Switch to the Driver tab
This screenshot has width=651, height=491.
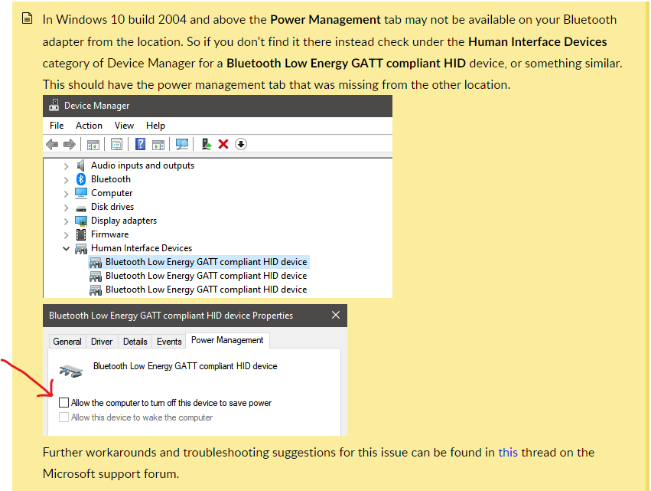click(102, 342)
